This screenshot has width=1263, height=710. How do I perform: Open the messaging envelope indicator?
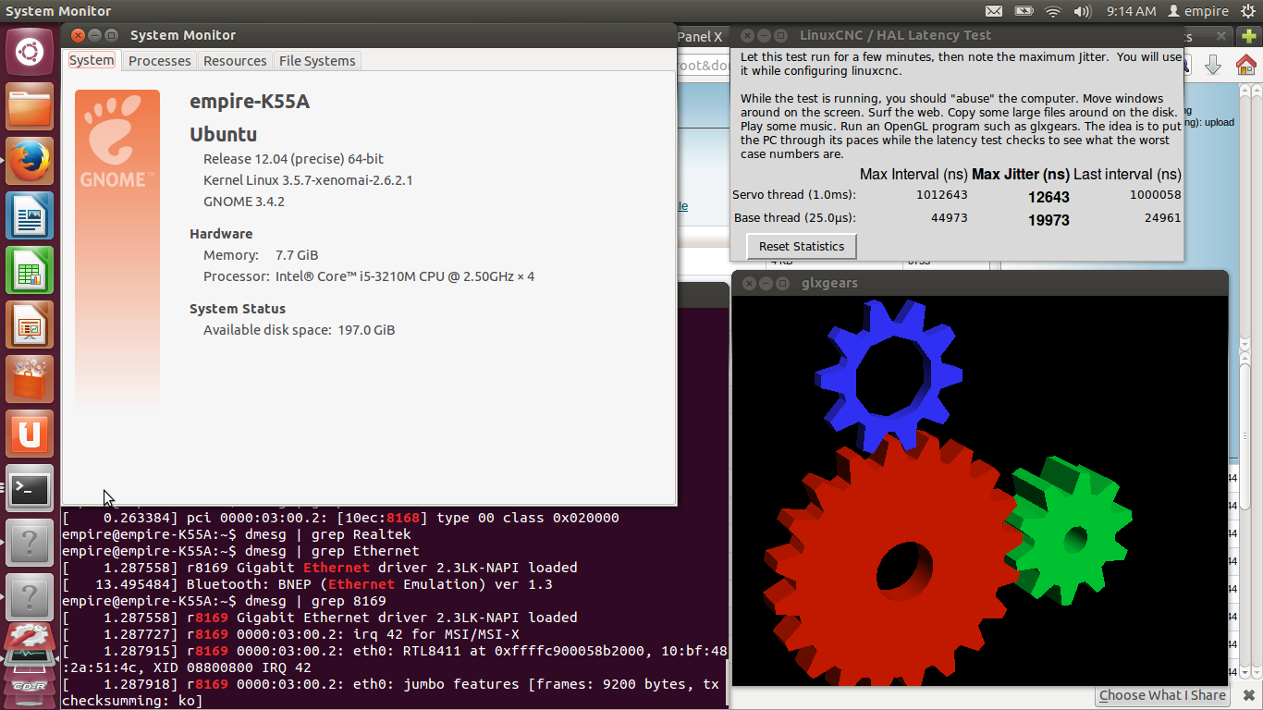994,11
